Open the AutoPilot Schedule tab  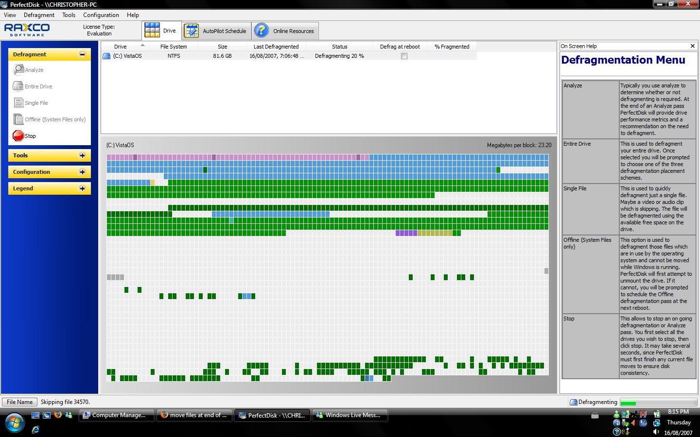[216, 31]
